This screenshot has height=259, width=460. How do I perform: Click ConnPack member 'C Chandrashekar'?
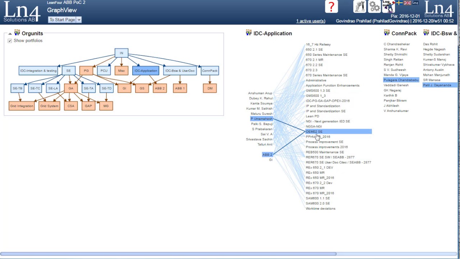397,44
